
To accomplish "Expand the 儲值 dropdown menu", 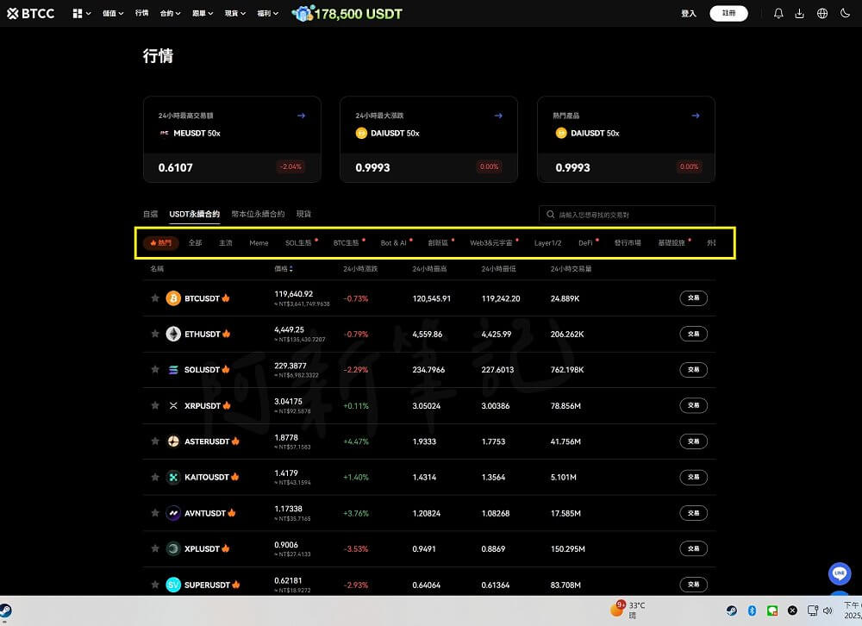I will (x=113, y=13).
